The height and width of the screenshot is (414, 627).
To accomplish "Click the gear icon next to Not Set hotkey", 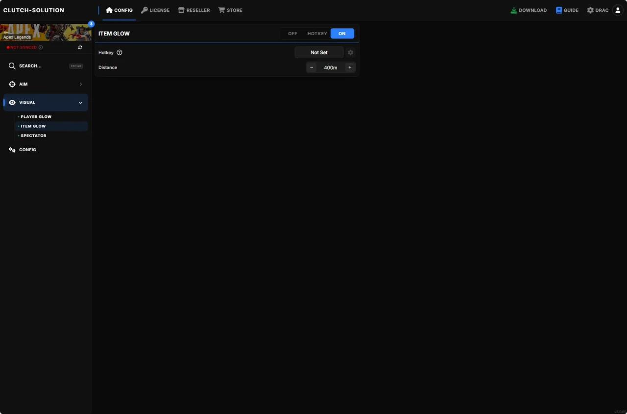I will (350, 52).
